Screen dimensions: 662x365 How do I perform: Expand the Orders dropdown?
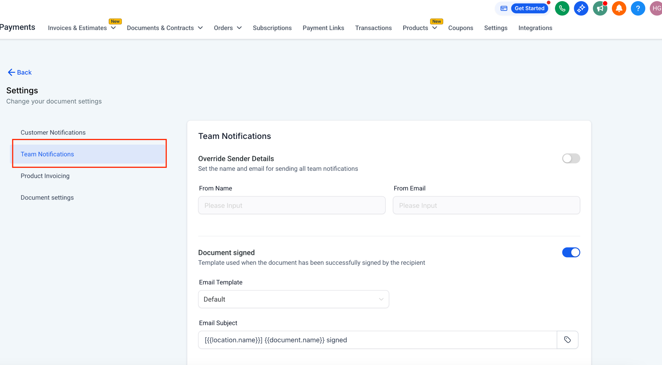(x=227, y=28)
